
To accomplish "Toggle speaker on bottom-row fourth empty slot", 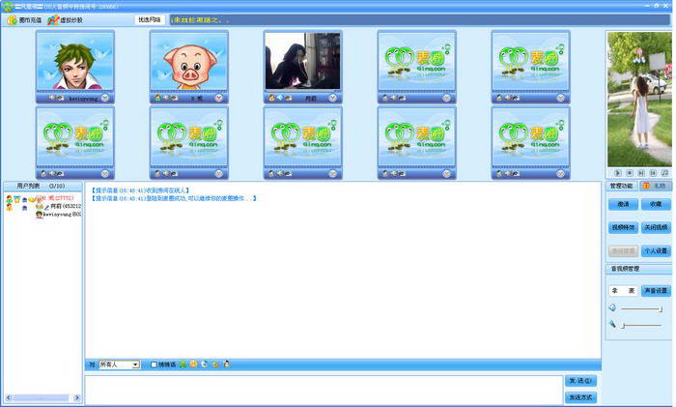I will click(x=394, y=174).
